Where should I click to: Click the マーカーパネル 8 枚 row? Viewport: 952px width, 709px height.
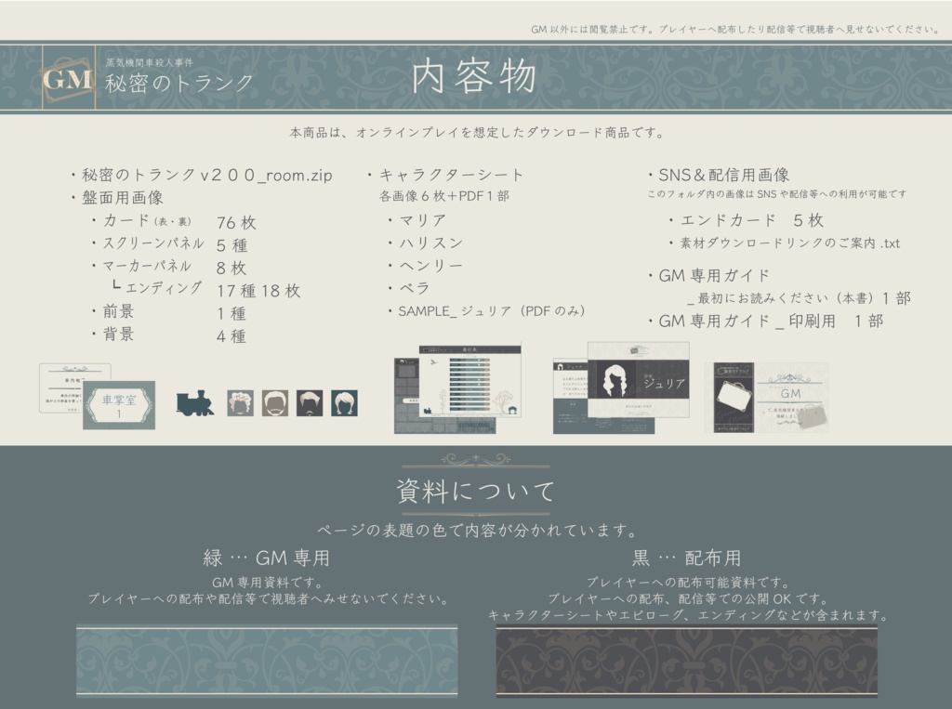point(169,267)
